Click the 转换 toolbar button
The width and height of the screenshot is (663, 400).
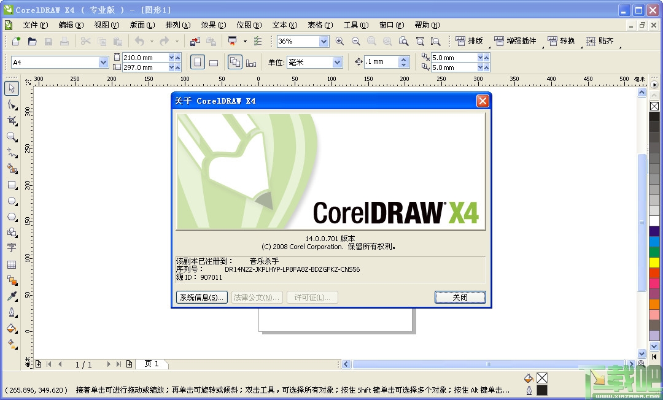pyautogui.click(x=561, y=41)
